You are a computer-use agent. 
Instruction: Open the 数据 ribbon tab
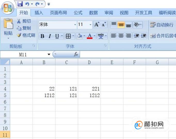93,13
